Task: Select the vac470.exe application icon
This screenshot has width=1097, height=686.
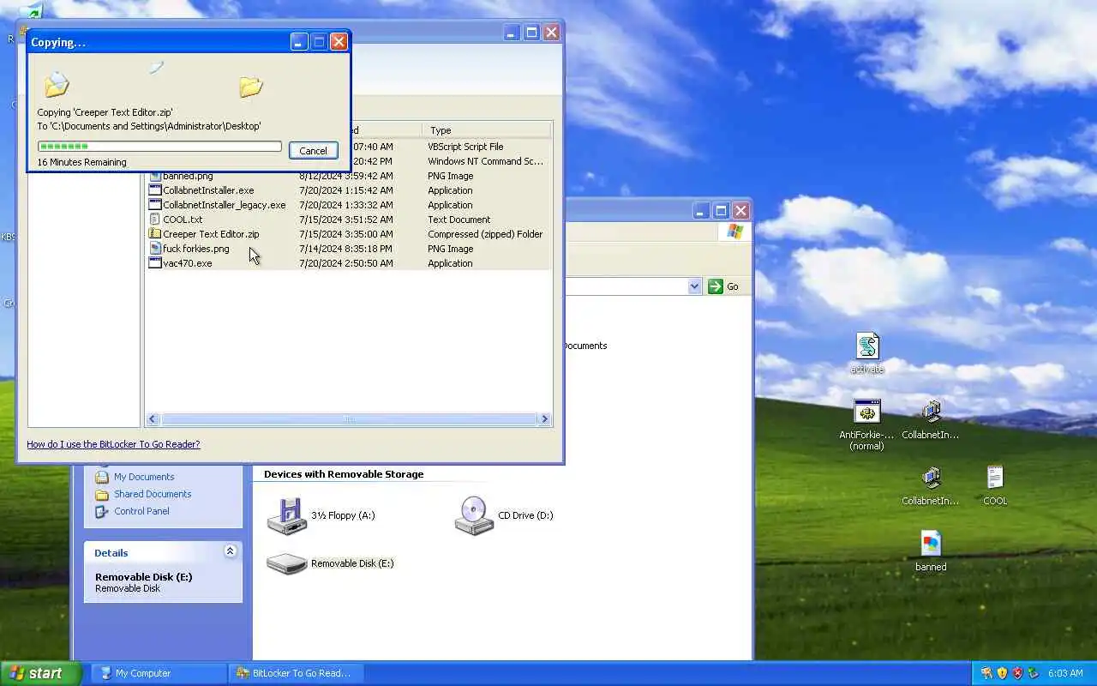Action: coord(155,263)
